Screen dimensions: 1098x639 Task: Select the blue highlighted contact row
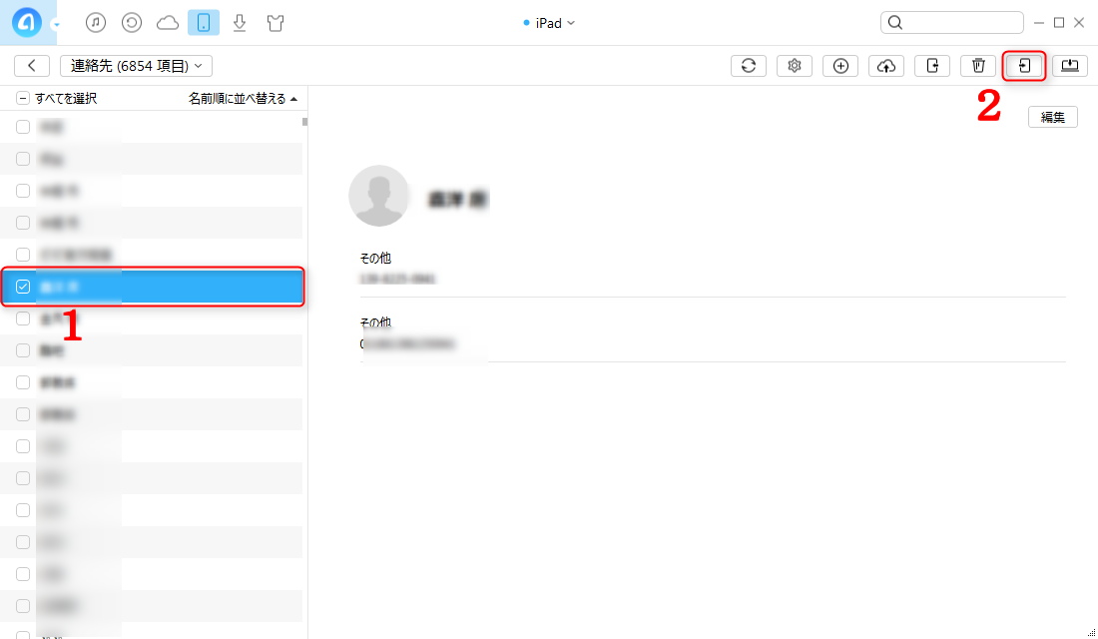(x=153, y=287)
